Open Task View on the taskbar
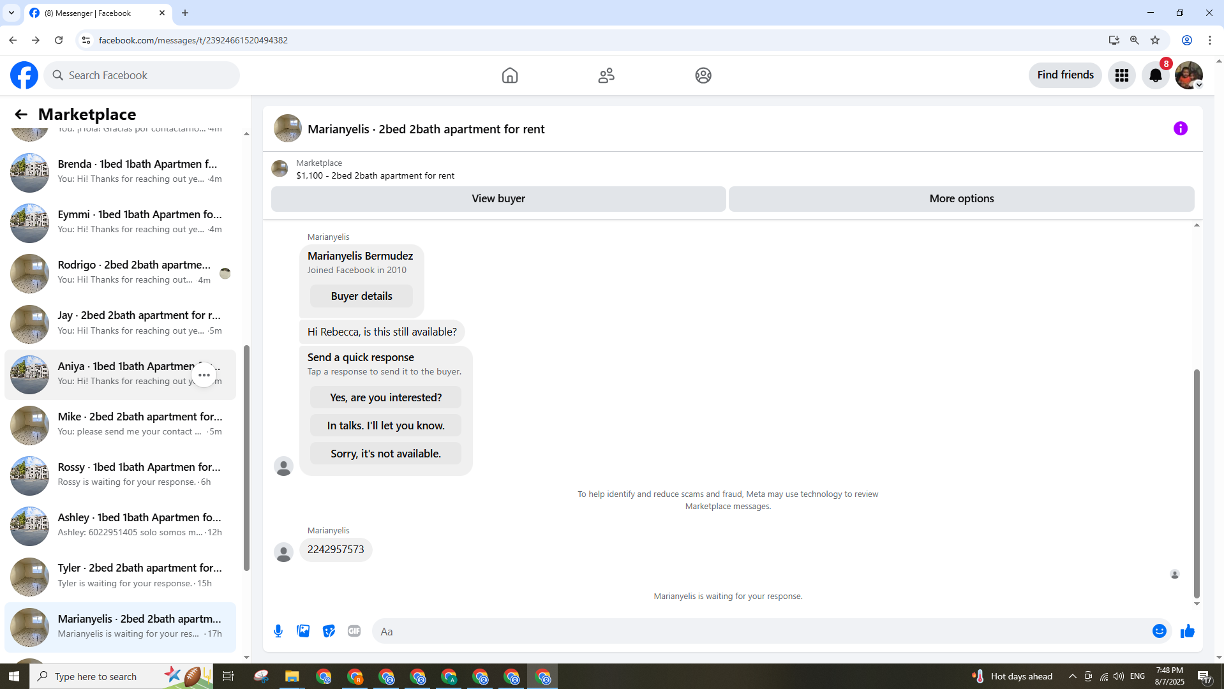This screenshot has width=1224, height=689. [228, 676]
